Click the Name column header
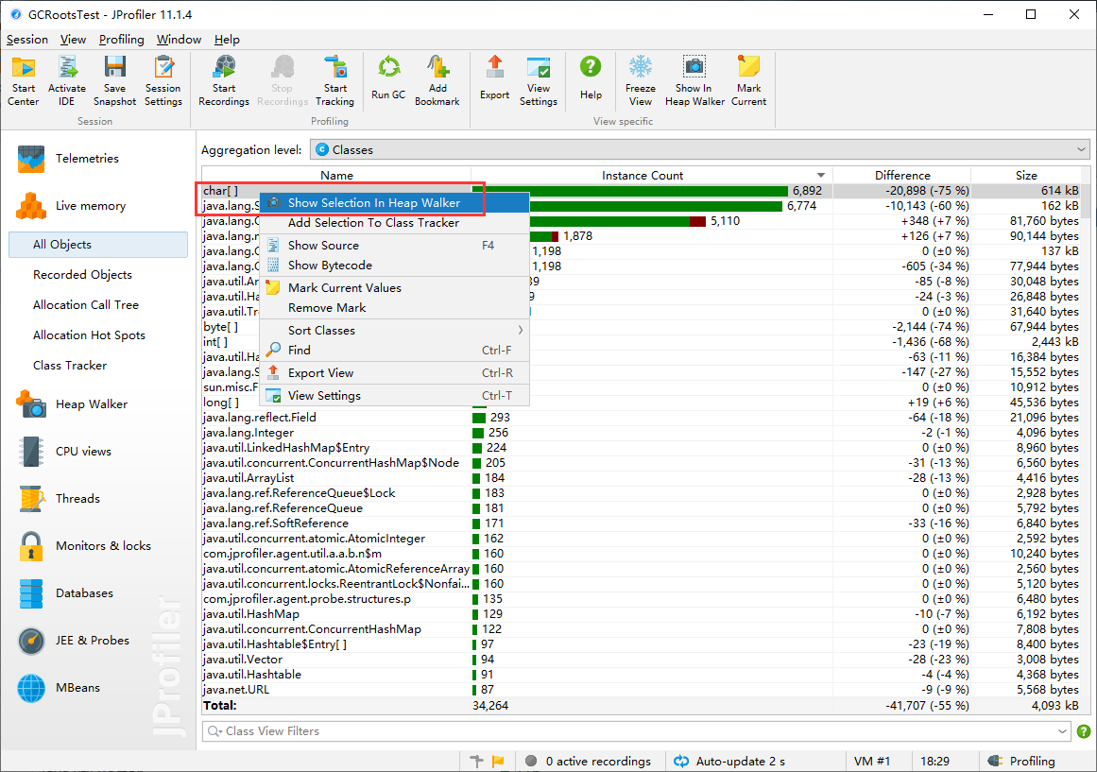This screenshot has width=1097, height=772. (x=336, y=175)
